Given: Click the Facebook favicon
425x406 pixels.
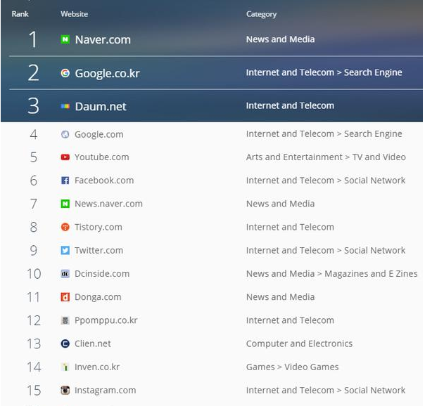Looking at the screenshot, I should coord(65,181).
